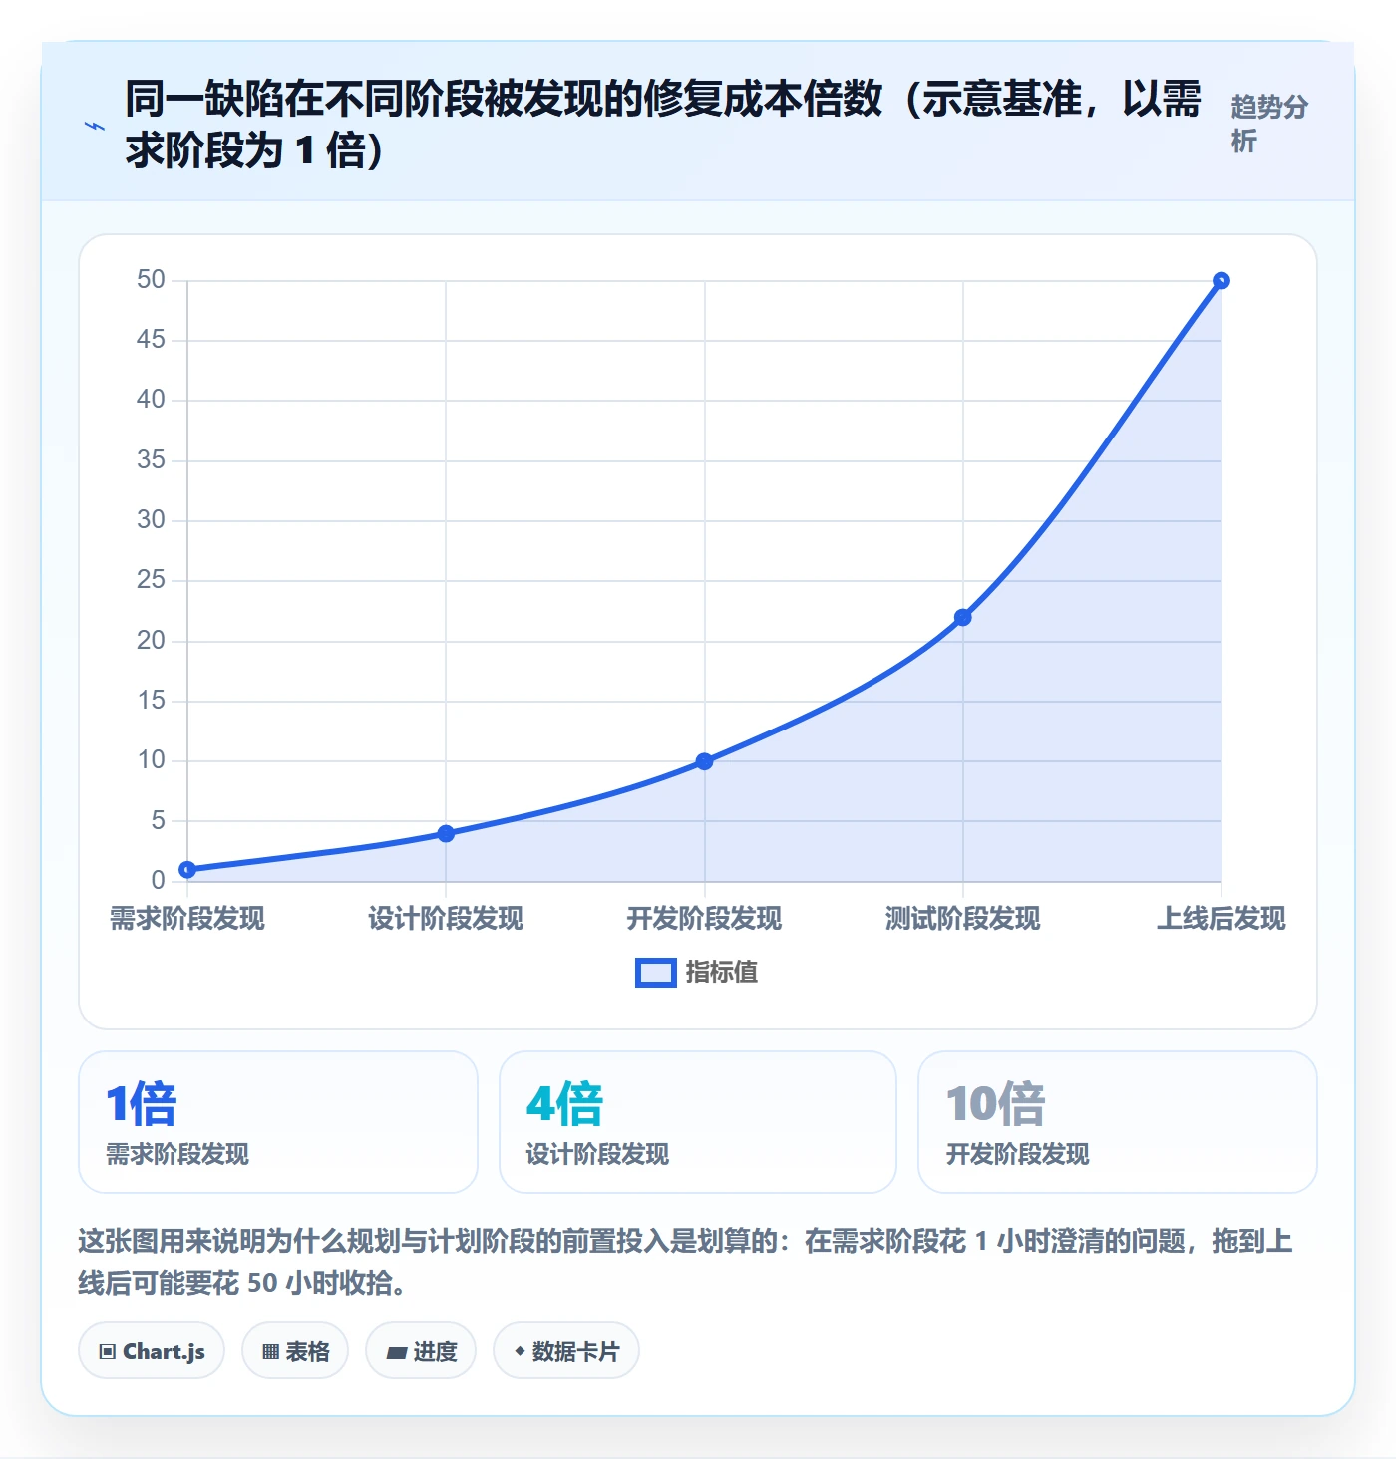This screenshot has width=1396, height=1459.
Task: Click the x-axis label 开发阶段发现
Action: coord(704,919)
